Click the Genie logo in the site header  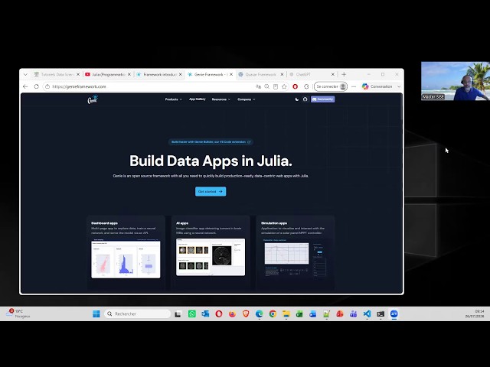coord(93,99)
